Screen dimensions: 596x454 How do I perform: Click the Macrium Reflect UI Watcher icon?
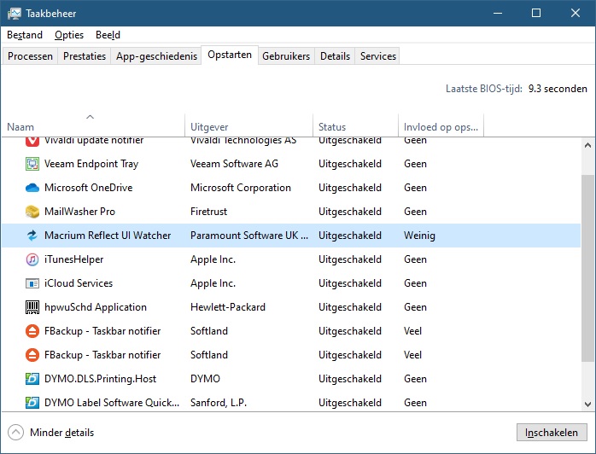(x=32, y=236)
